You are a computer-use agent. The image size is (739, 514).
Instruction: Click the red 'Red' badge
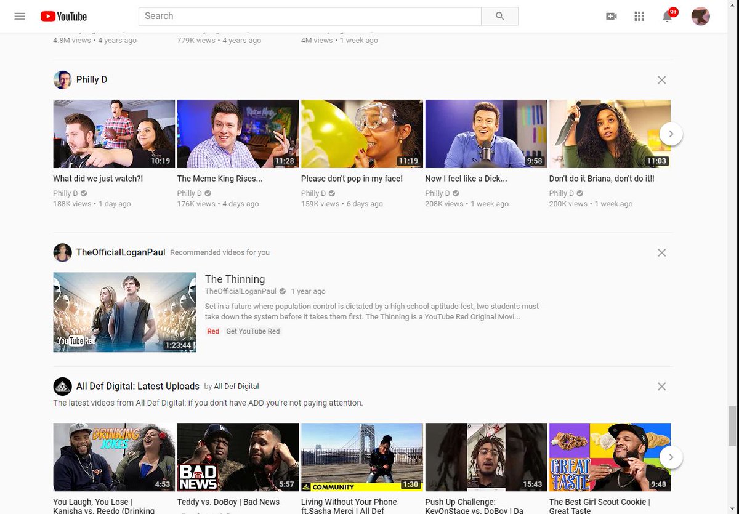213,331
